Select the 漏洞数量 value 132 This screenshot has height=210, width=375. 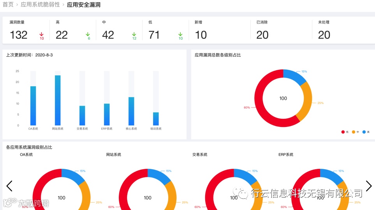pyautogui.click(x=19, y=35)
